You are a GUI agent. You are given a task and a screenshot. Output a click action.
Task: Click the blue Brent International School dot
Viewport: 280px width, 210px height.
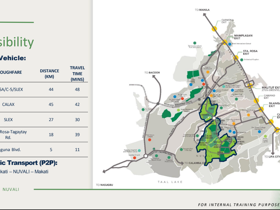click(x=230, y=44)
